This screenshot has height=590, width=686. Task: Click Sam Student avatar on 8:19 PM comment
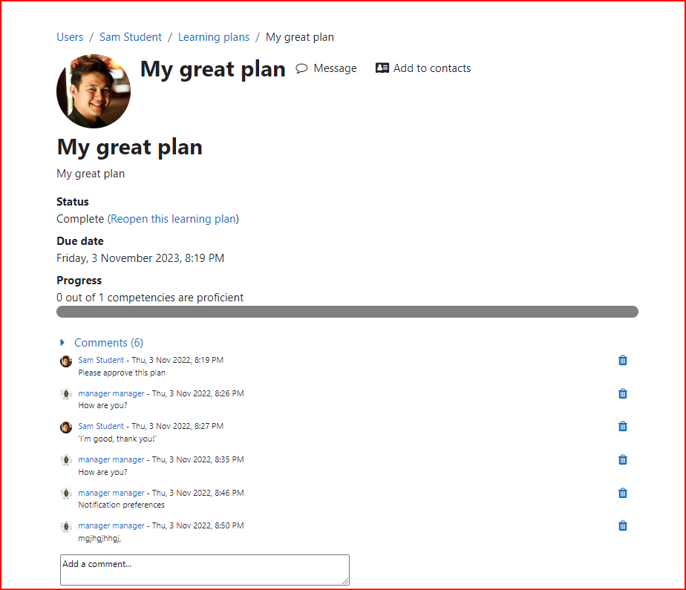[66, 361]
